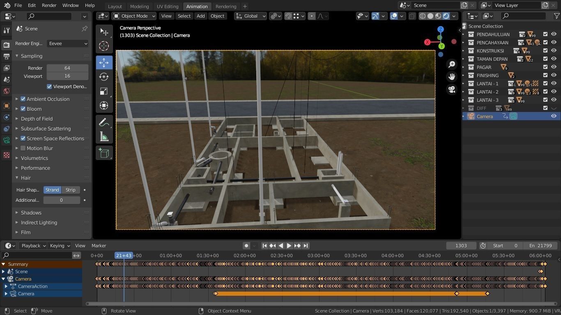The height and width of the screenshot is (315, 561).
Task: Jump to the previous keyframe
Action: coord(273,246)
